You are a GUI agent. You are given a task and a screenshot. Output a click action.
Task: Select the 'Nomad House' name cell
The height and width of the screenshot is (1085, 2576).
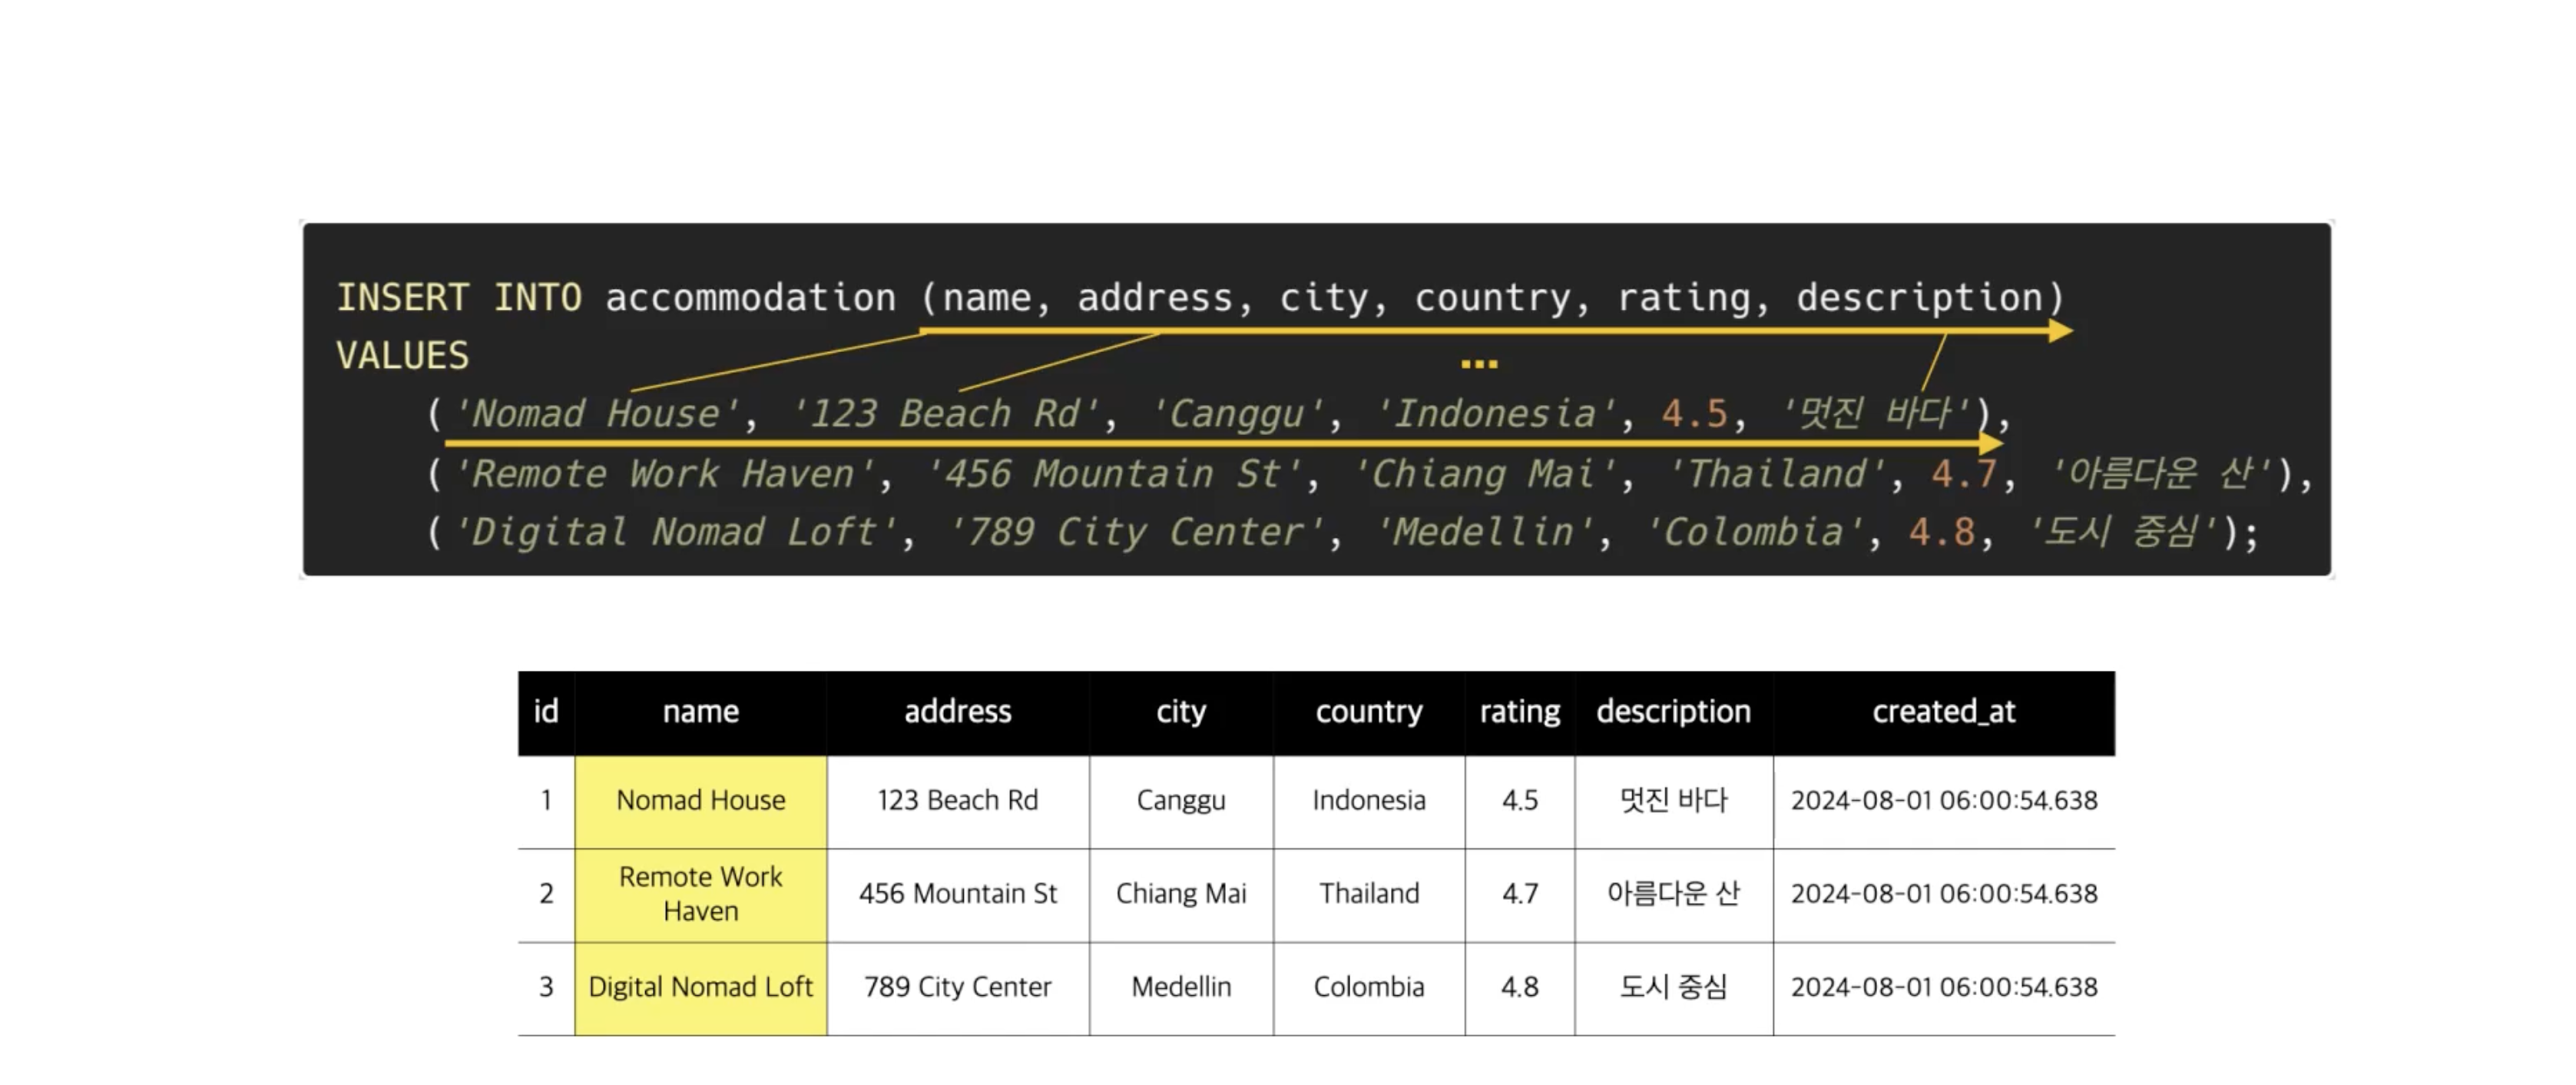click(701, 801)
